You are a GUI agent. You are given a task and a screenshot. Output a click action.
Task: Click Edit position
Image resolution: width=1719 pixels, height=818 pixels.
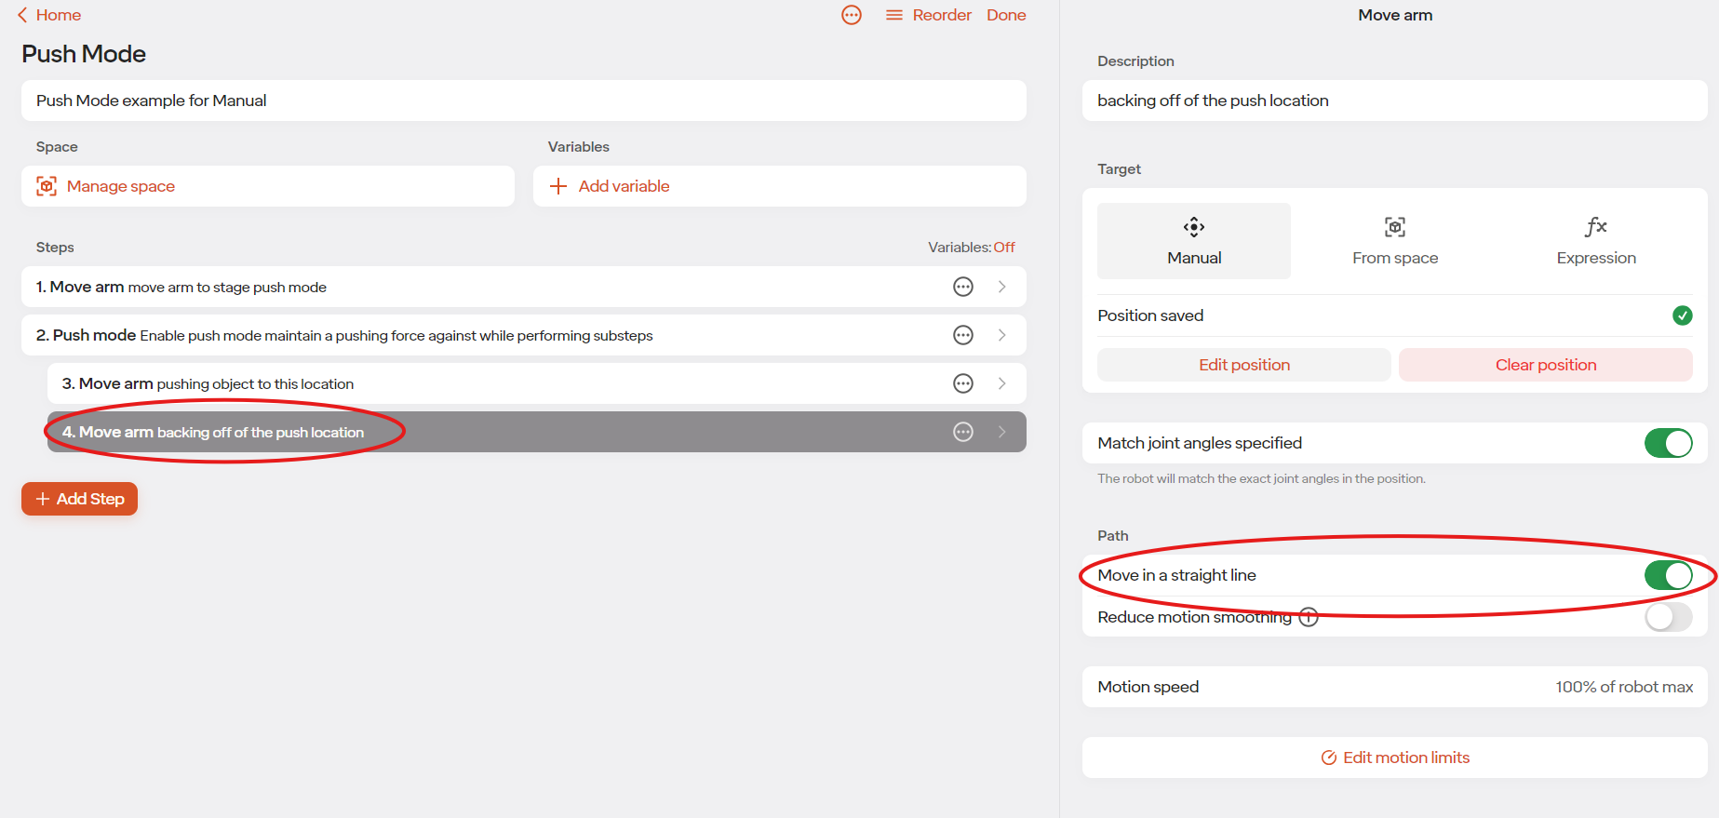tap(1244, 365)
